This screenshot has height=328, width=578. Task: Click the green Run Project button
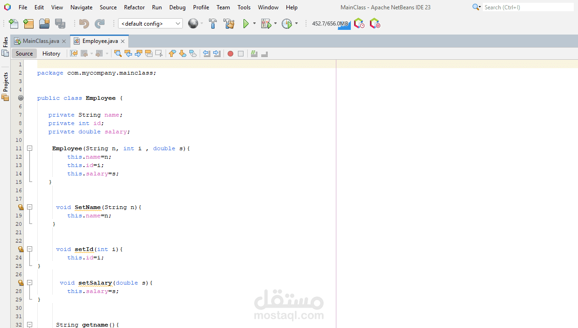(x=246, y=24)
